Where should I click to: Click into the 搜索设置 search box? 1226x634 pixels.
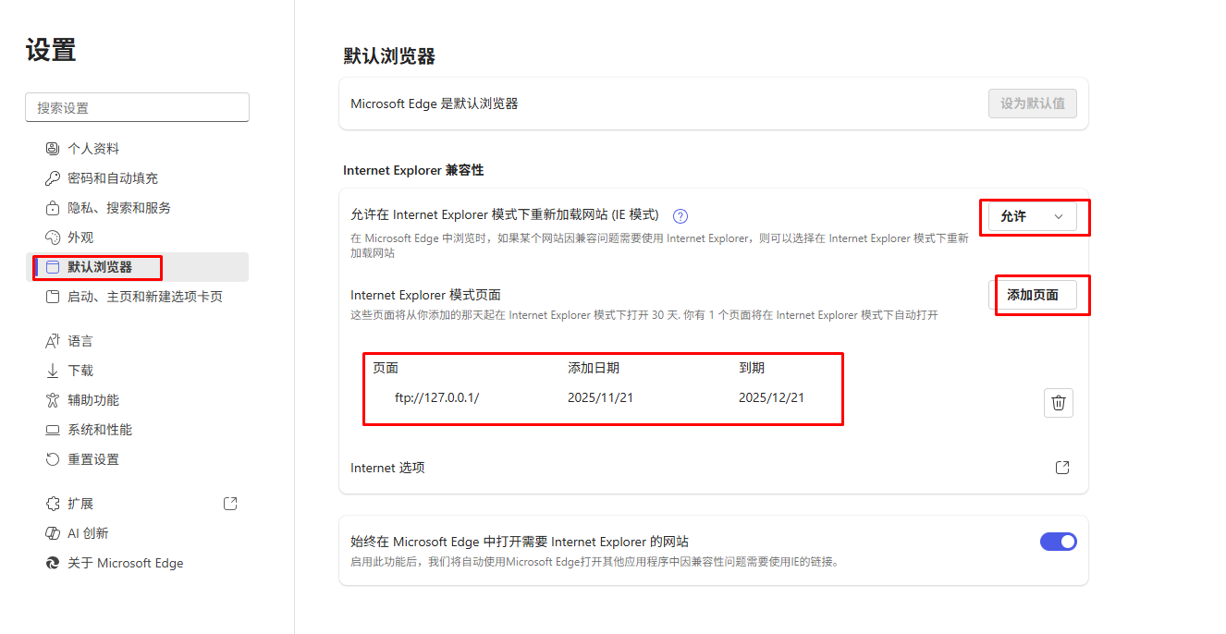pyautogui.click(x=137, y=107)
